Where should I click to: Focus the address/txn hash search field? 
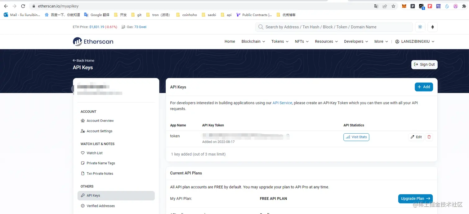point(334,27)
